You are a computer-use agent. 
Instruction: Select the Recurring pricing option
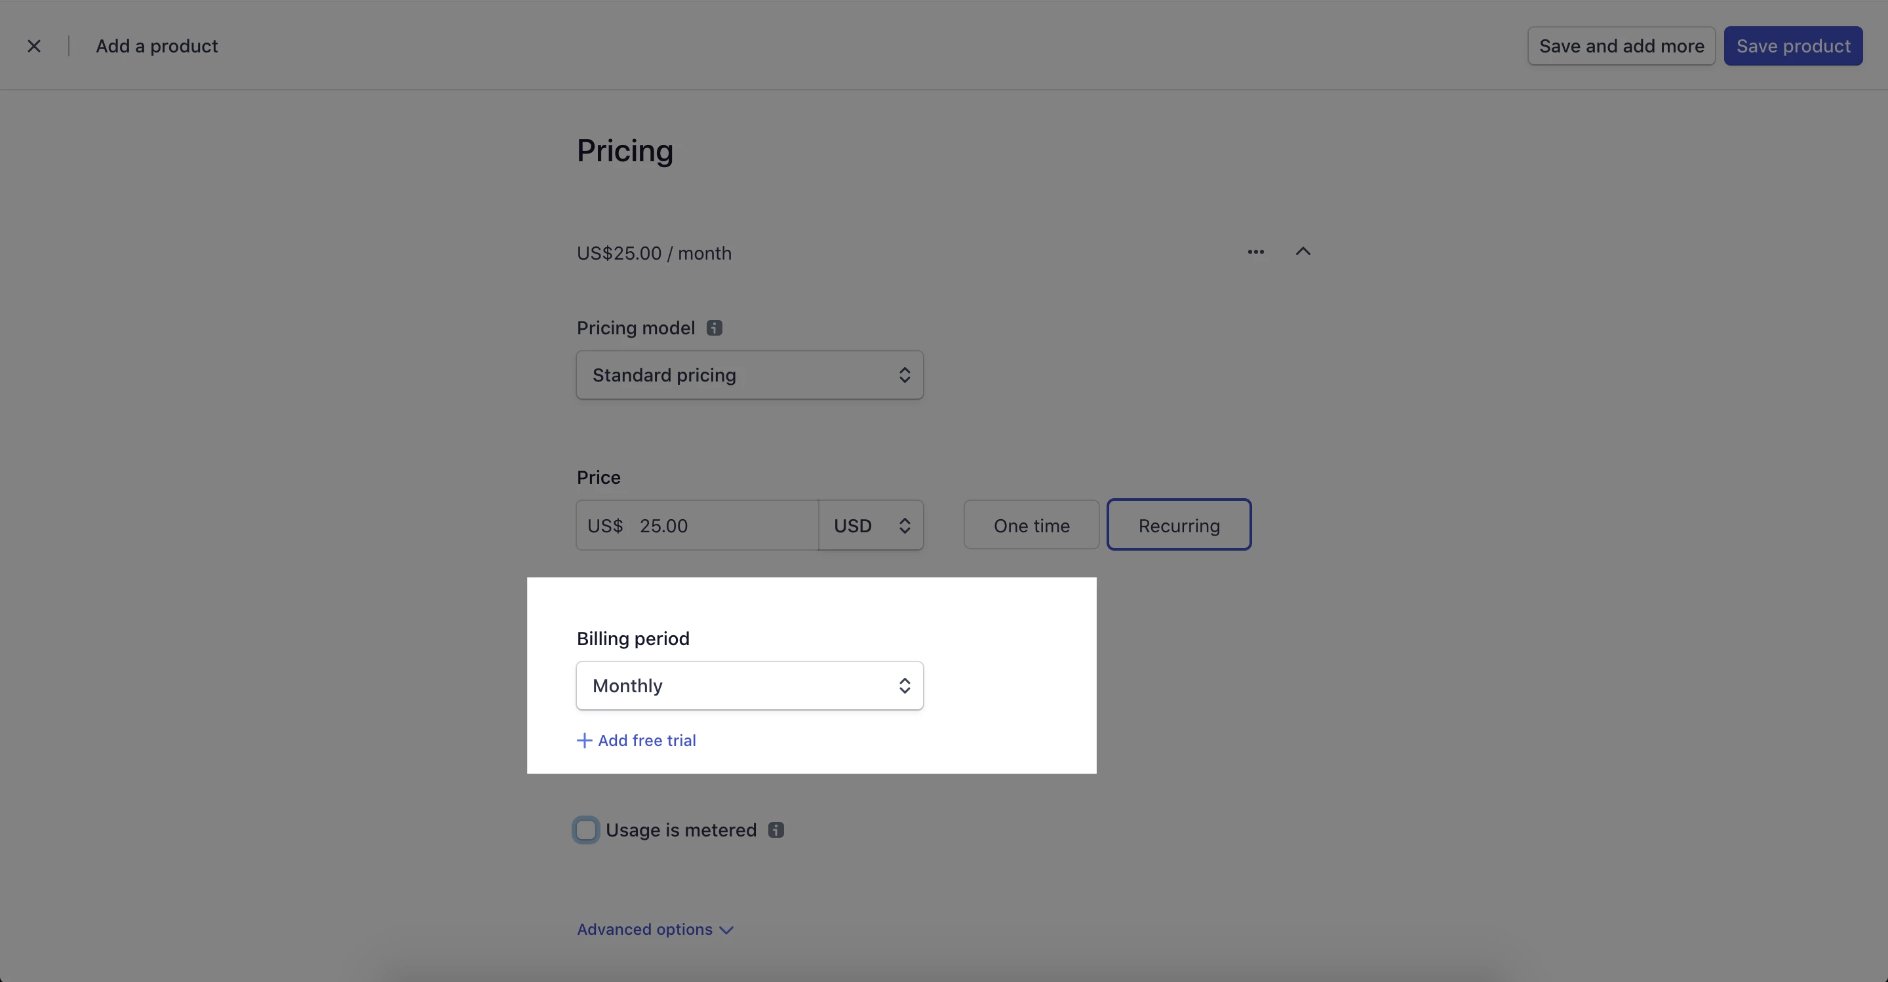(x=1179, y=526)
